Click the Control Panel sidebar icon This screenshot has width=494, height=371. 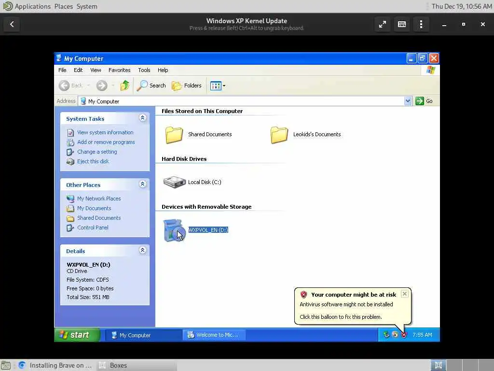point(70,228)
